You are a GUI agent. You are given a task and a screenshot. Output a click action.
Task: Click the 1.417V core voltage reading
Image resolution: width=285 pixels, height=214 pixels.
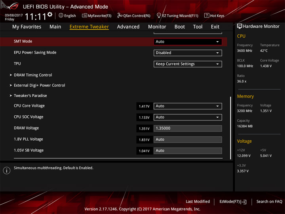pos(144,106)
